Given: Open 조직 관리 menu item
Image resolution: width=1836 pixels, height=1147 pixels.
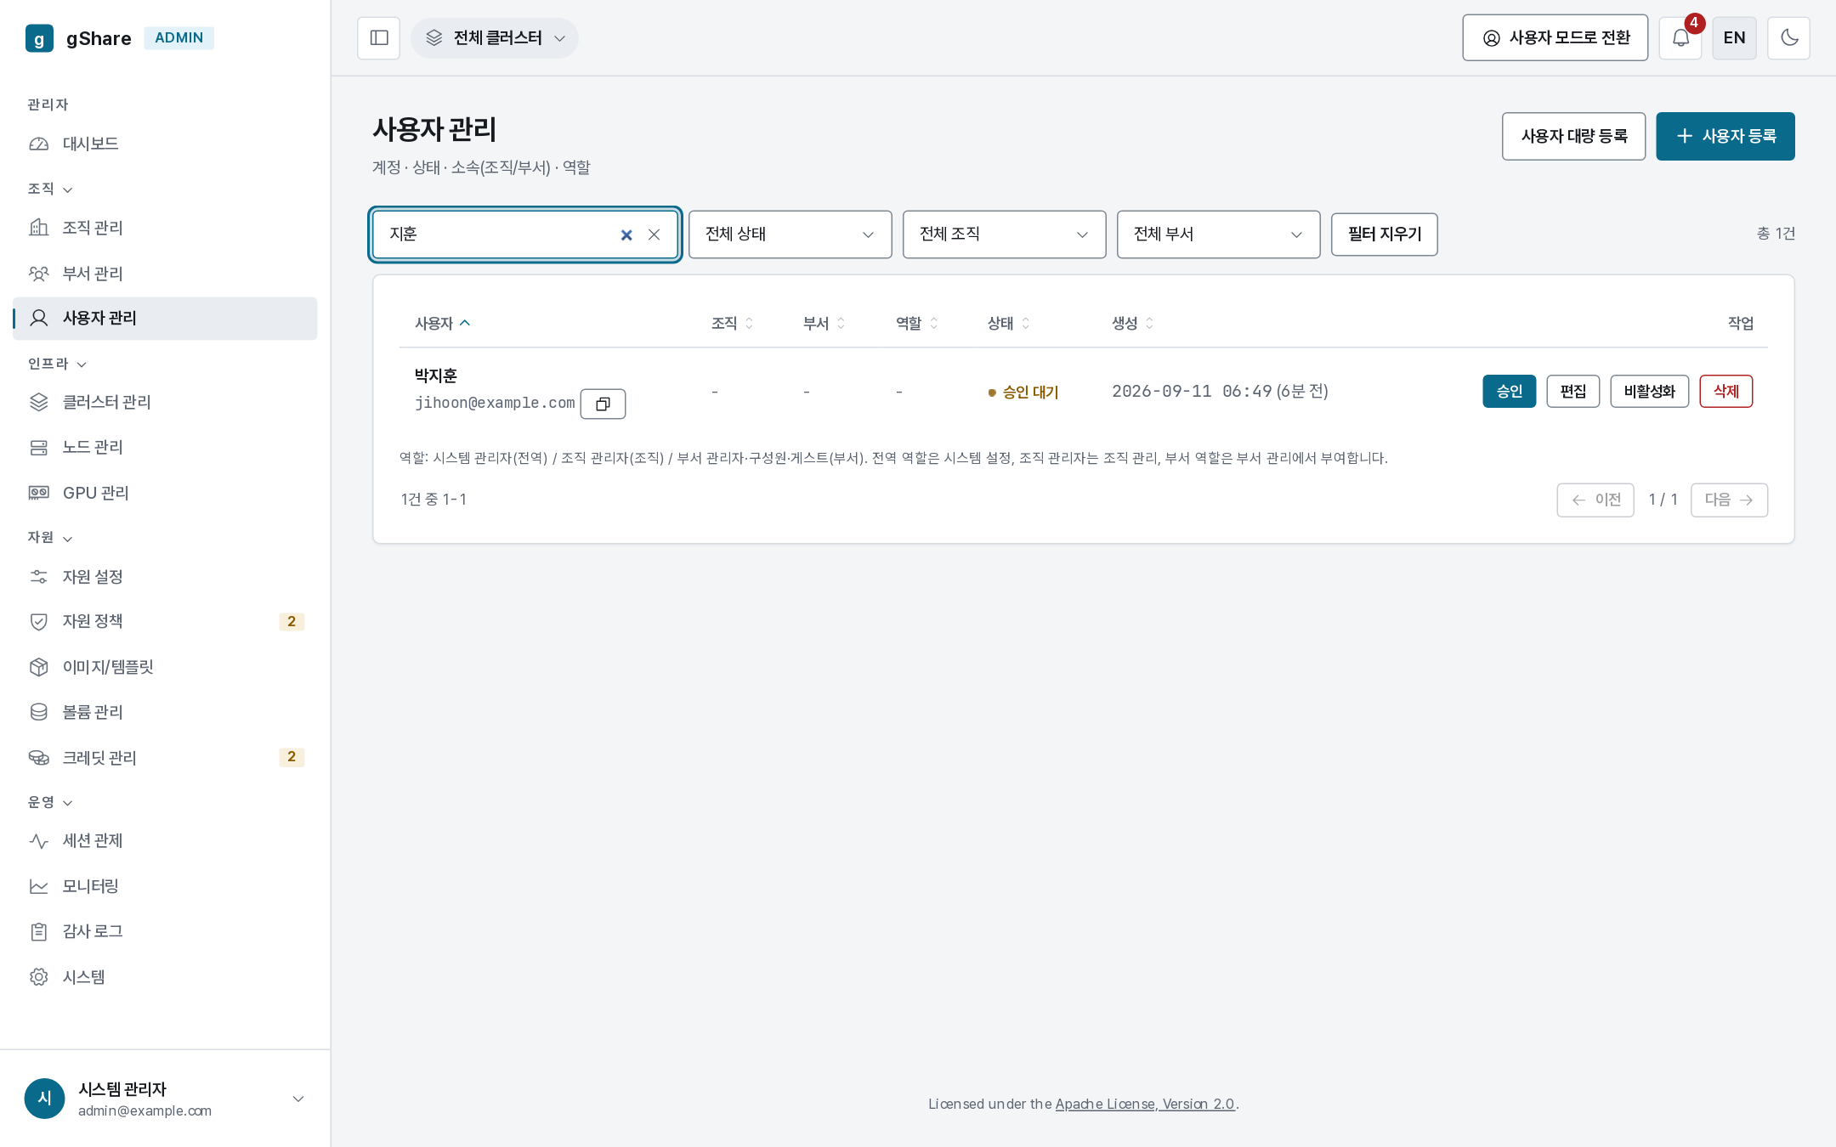Looking at the screenshot, I should [x=165, y=229].
